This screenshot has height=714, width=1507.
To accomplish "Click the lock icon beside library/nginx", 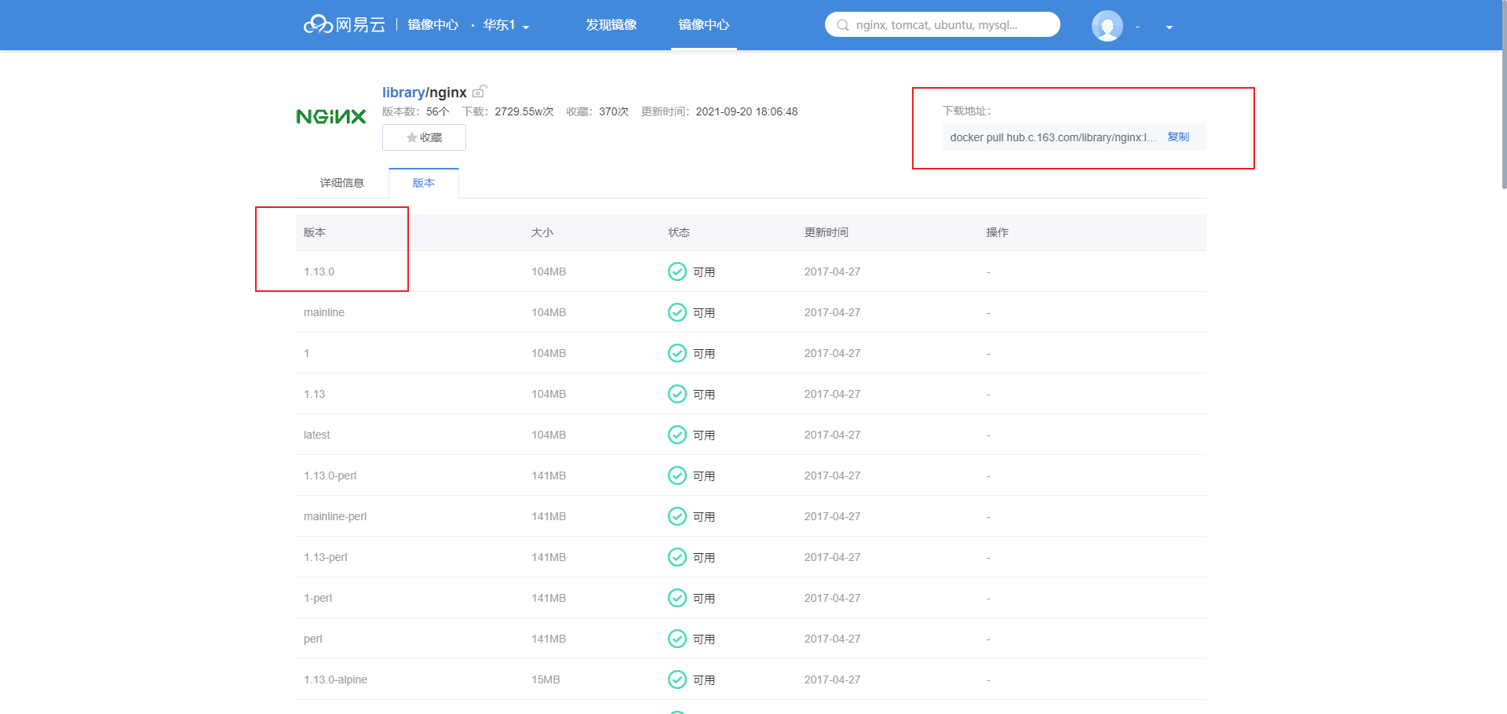I will (480, 92).
